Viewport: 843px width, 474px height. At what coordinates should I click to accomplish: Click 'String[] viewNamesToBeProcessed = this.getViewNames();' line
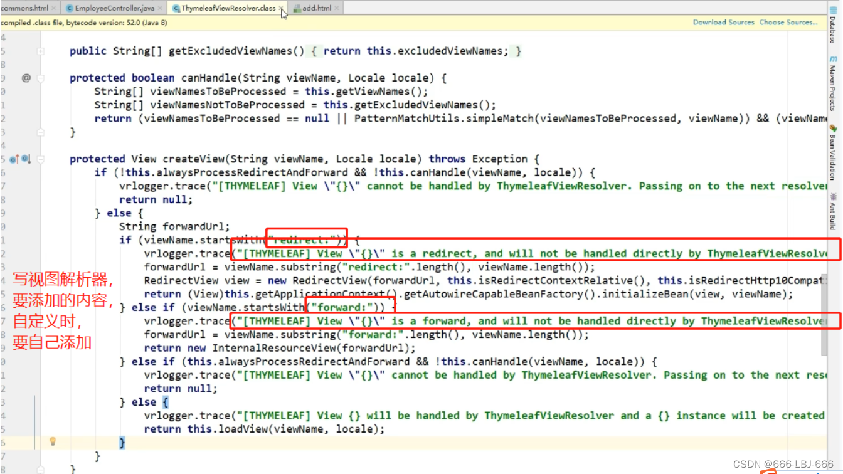click(261, 92)
